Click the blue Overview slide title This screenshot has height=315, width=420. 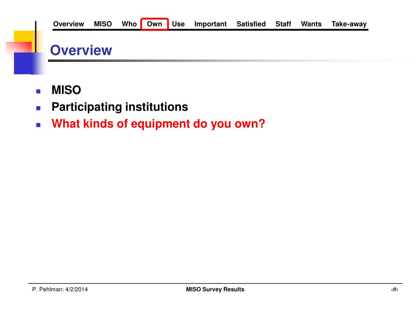[81, 50]
